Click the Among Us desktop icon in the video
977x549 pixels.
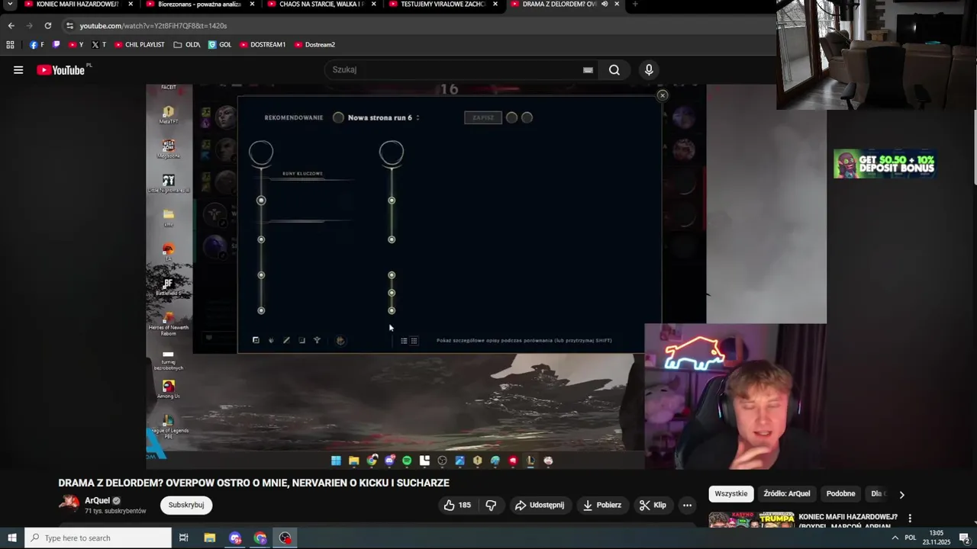(168, 390)
